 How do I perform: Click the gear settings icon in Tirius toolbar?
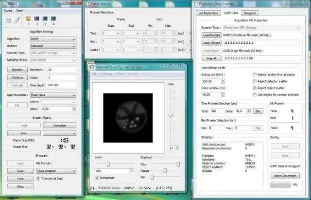[x=8, y=20]
